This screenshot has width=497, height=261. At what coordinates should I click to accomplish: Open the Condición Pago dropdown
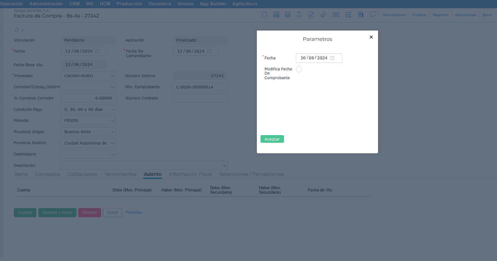112,110
